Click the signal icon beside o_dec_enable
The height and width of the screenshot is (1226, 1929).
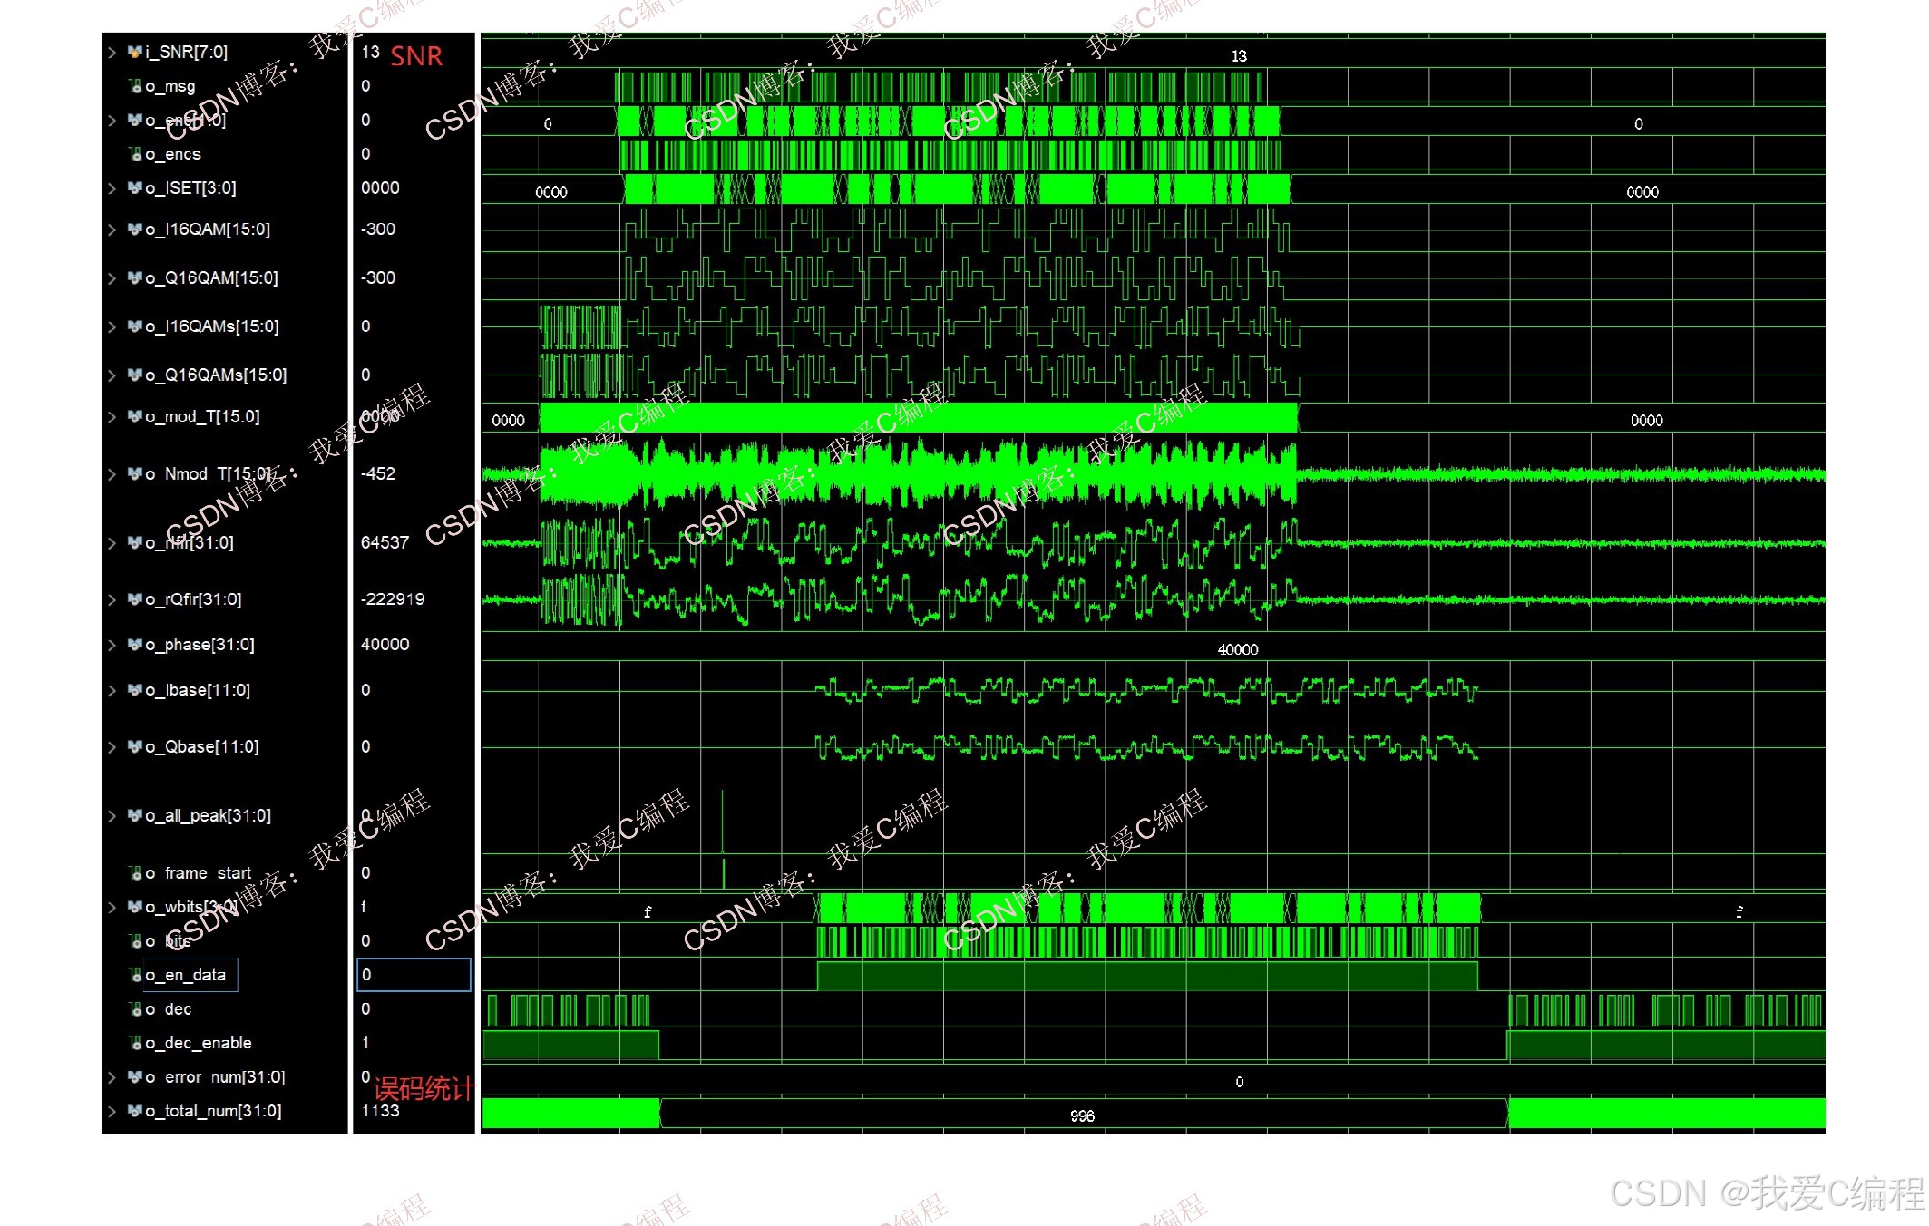pyautogui.click(x=135, y=1044)
